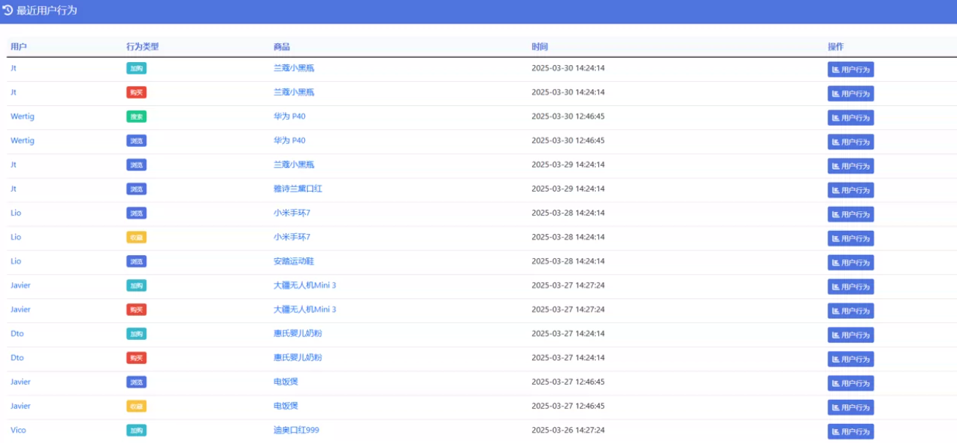Click the green 搜索 badge in Wertig's row
Image resolution: width=957 pixels, height=443 pixels.
[x=136, y=116]
